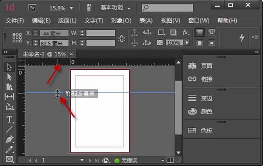Click the X value stepper arrows

pos(36,33)
